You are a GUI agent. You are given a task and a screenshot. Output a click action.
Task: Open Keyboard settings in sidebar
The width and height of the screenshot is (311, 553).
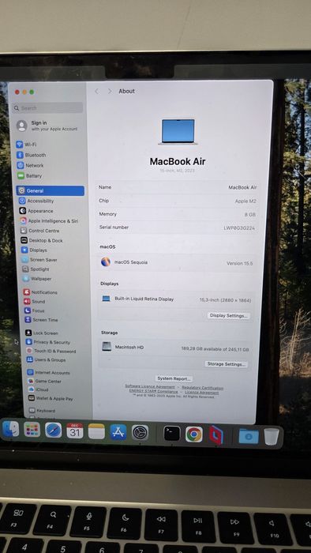point(42,411)
